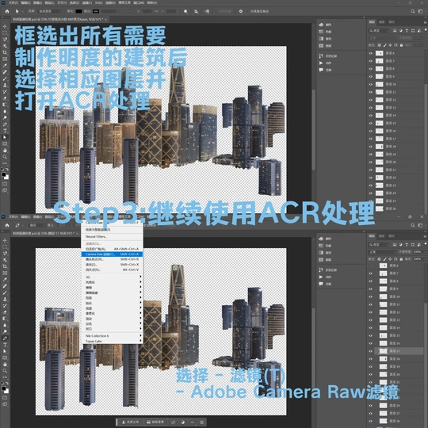Hide 图层 17 in upper Layers panel
428x428 pixels.
click(x=371, y=139)
